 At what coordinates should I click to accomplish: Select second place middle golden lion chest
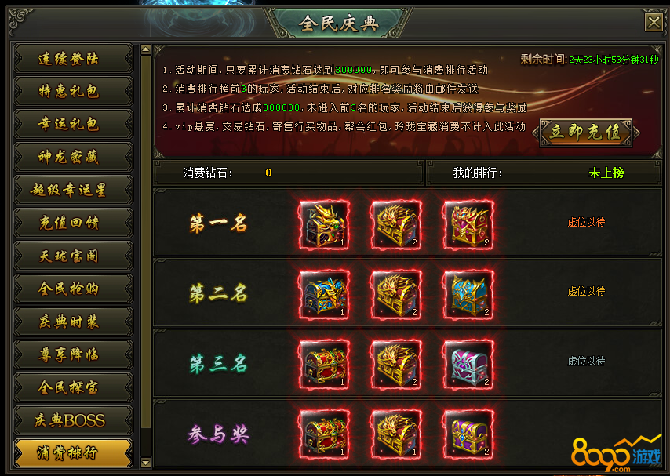(x=396, y=295)
